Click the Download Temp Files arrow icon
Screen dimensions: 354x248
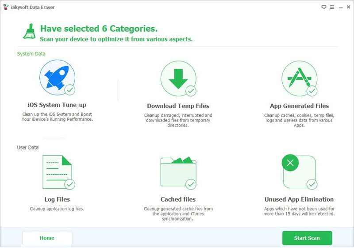pos(178,78)
